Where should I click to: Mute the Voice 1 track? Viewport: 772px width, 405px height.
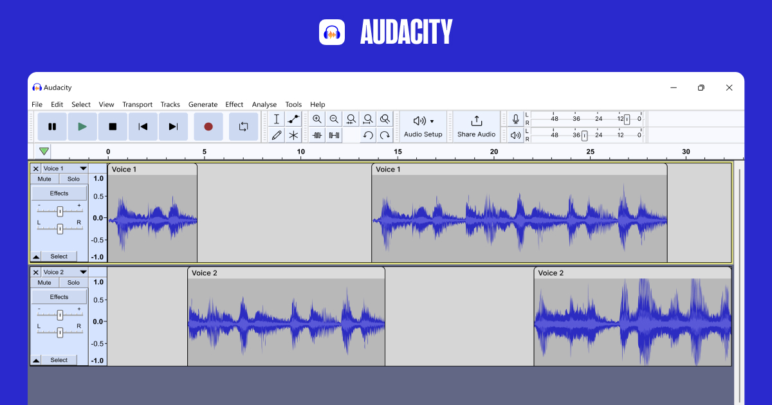44,179
